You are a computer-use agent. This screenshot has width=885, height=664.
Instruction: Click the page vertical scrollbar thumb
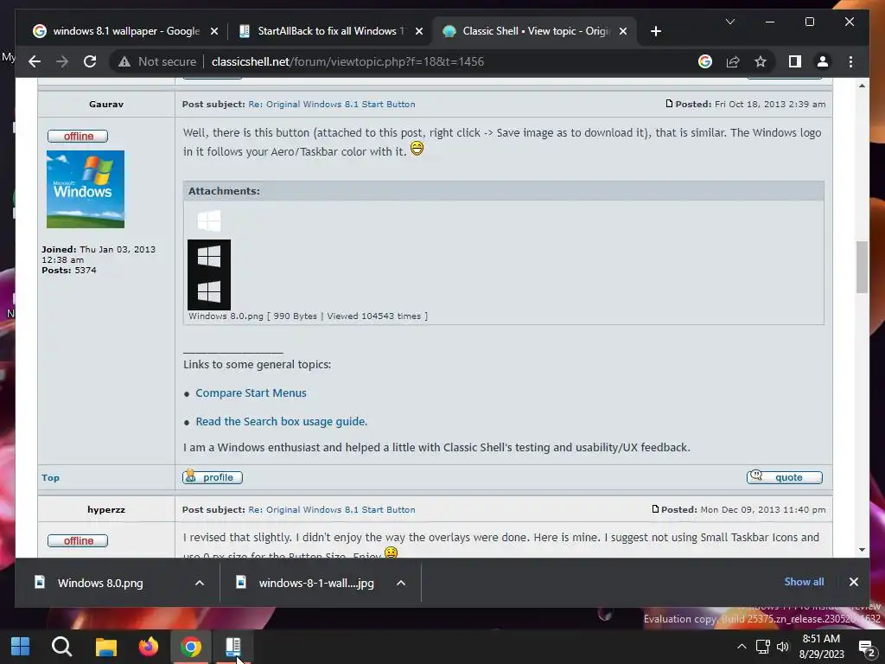pyautogui.click(x=862, y=267)
